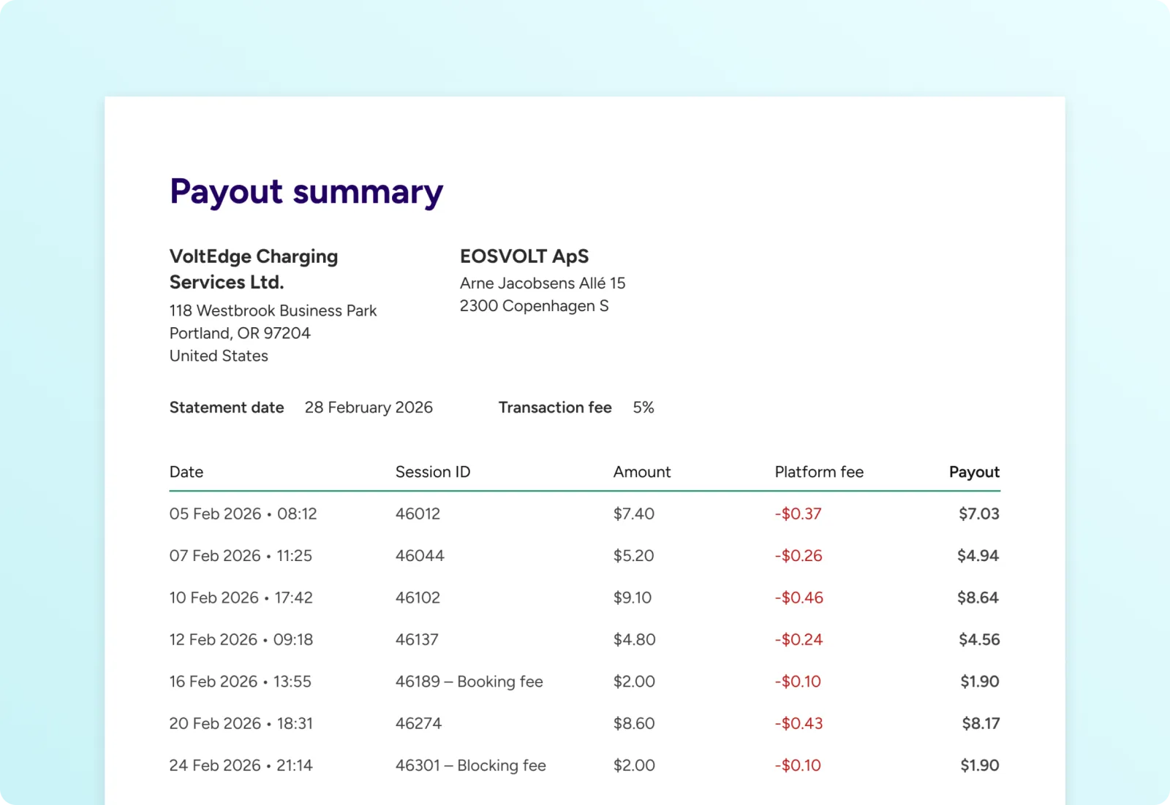Select the 46189 – Booking fee entry
This screenshot has height=805, width=1170.
pos(469,682)
